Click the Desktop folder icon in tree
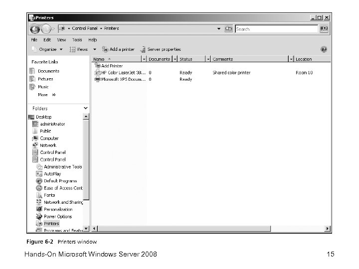Viewport: 359px width, 269px height. coord(31,117)
